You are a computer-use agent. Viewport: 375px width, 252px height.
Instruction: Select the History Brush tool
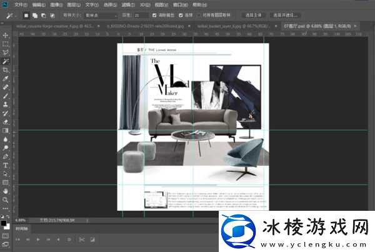point(5,113)
